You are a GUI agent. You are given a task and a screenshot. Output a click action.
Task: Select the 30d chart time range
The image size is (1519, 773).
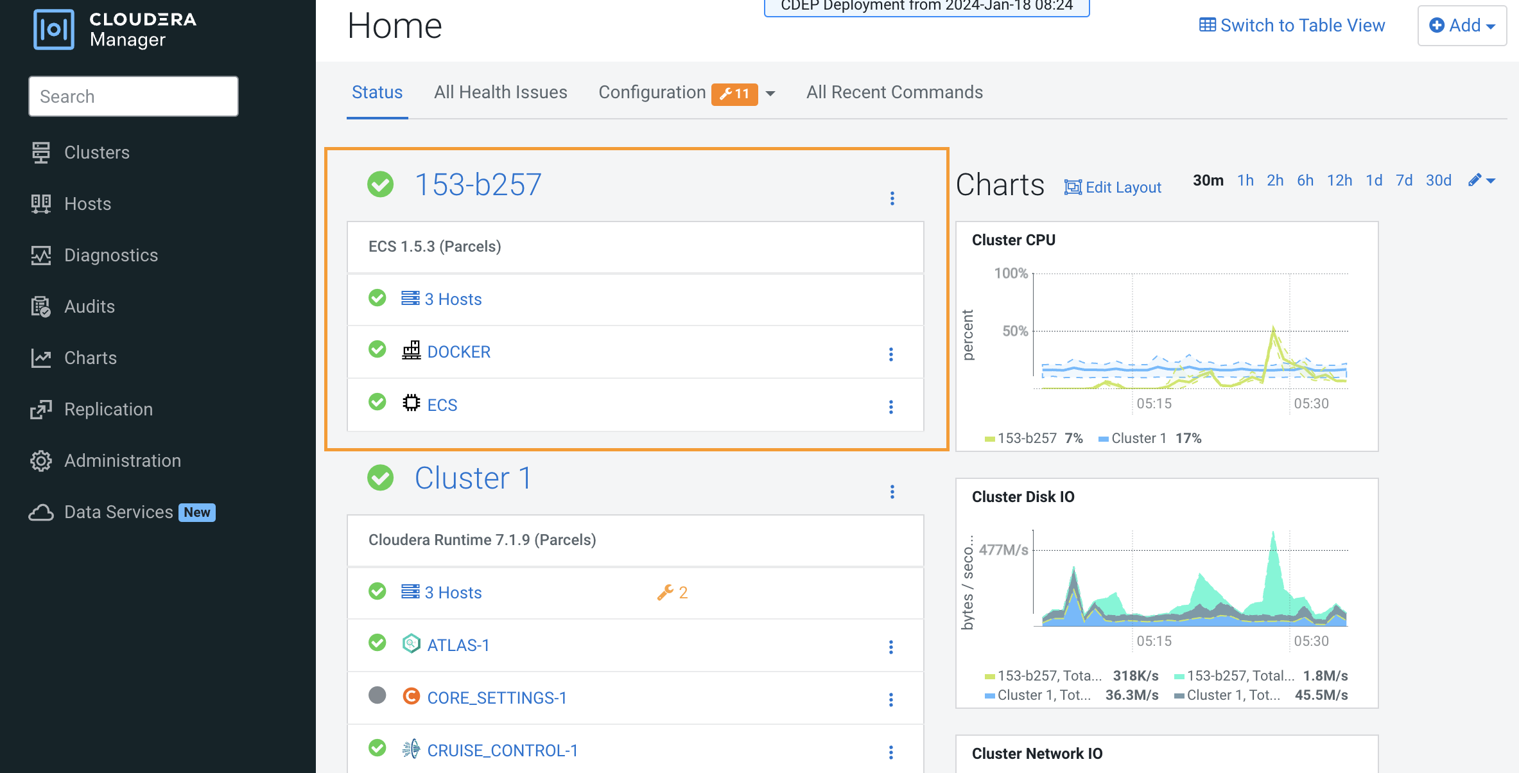point(1439,180)
